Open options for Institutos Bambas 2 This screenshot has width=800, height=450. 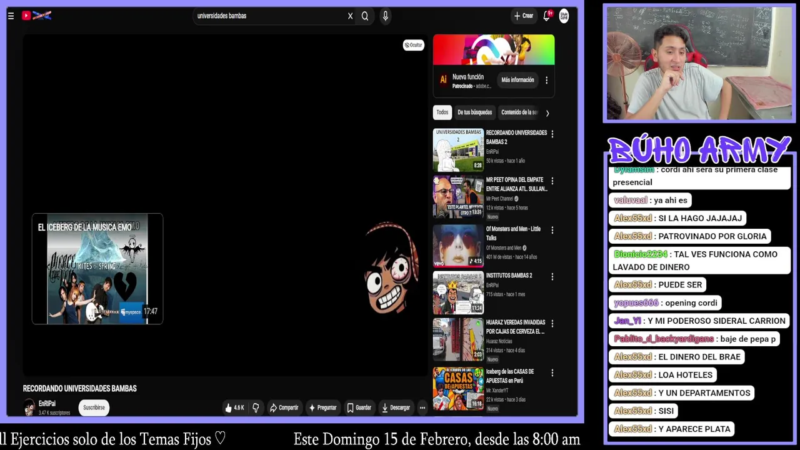click(552, 277)
